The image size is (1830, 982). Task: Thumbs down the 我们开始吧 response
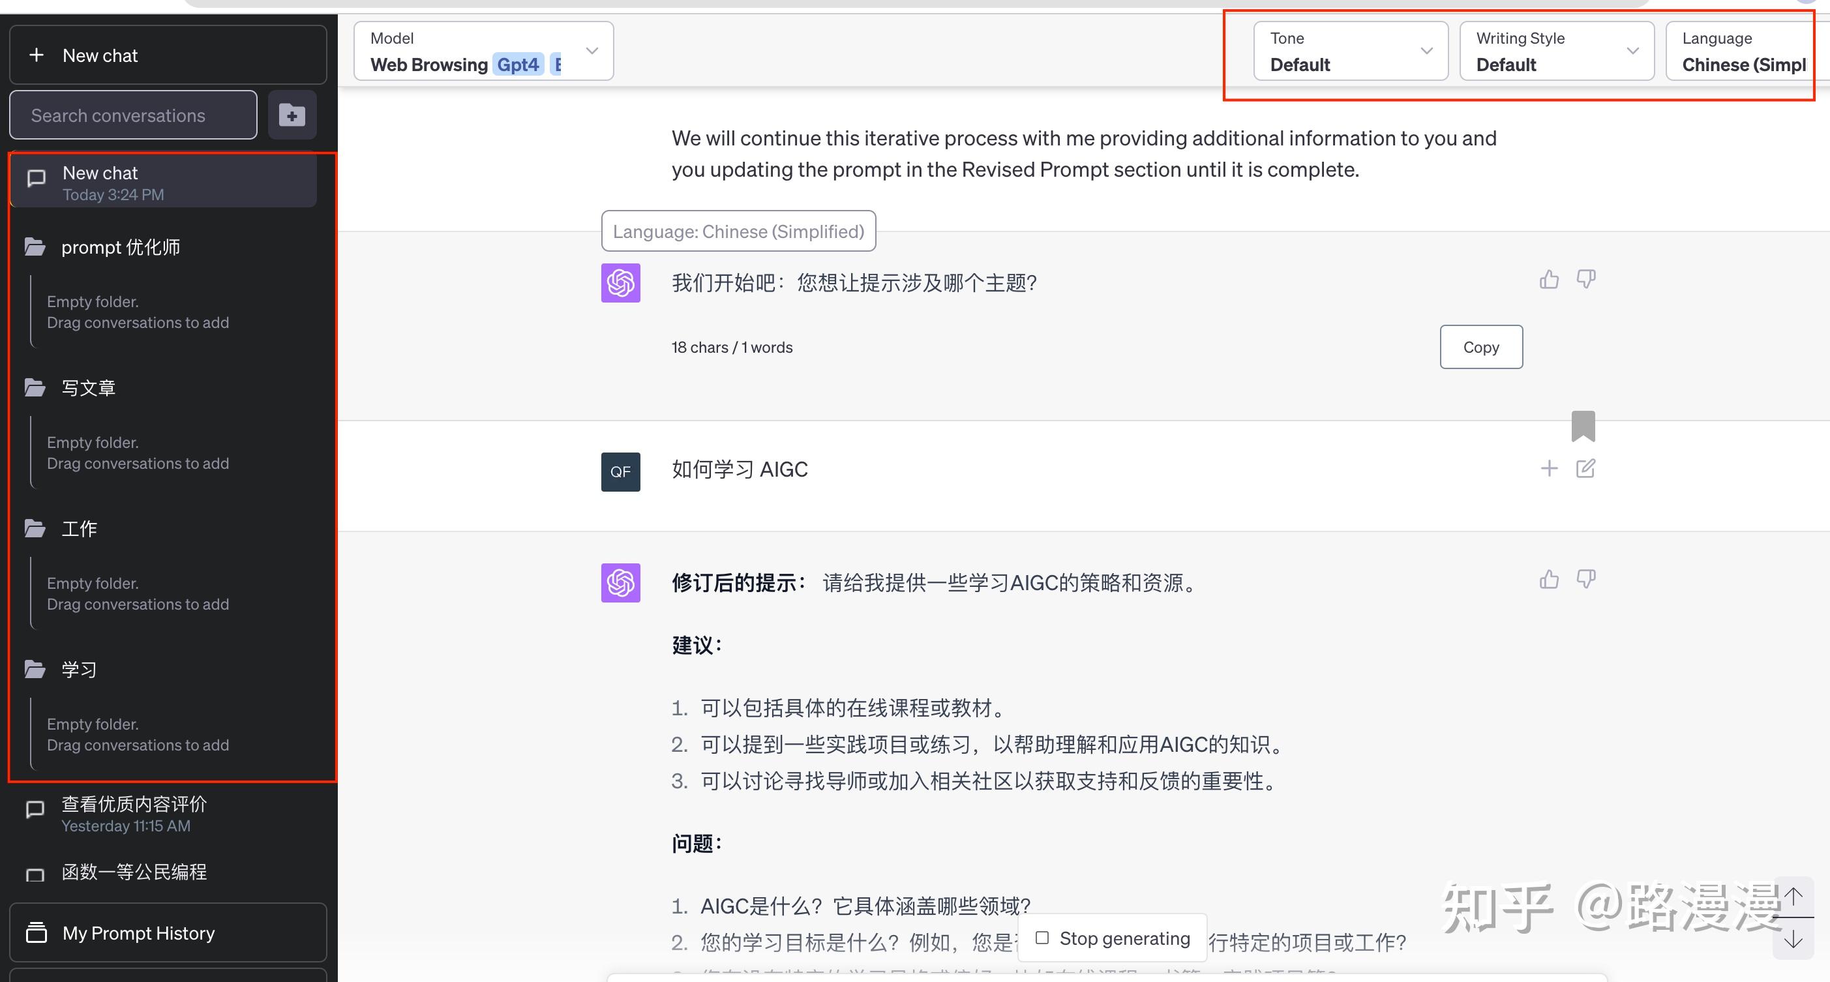1586,279
